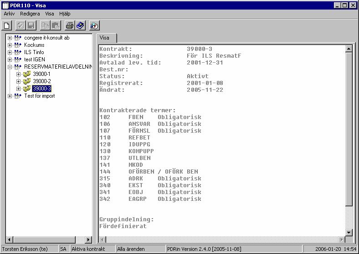The width and height of the screenshot is (359, 254).
Task: Click the SA status bar cell
Action: coord(63,249)
